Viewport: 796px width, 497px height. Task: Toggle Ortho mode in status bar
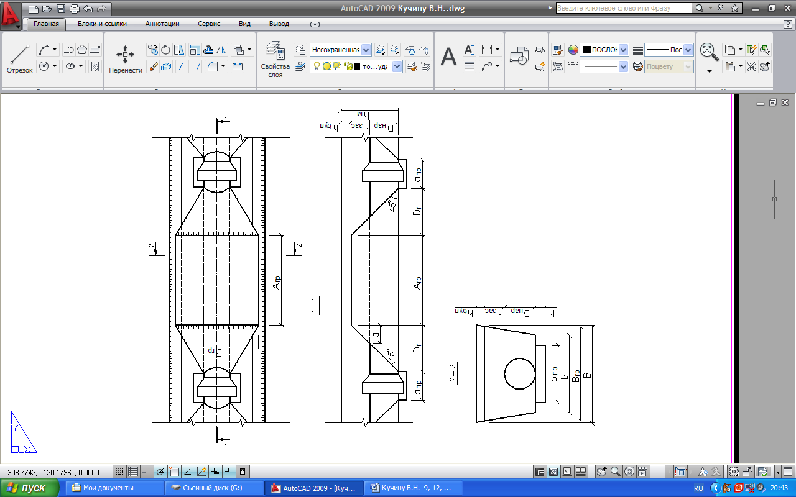click(146, 472)
